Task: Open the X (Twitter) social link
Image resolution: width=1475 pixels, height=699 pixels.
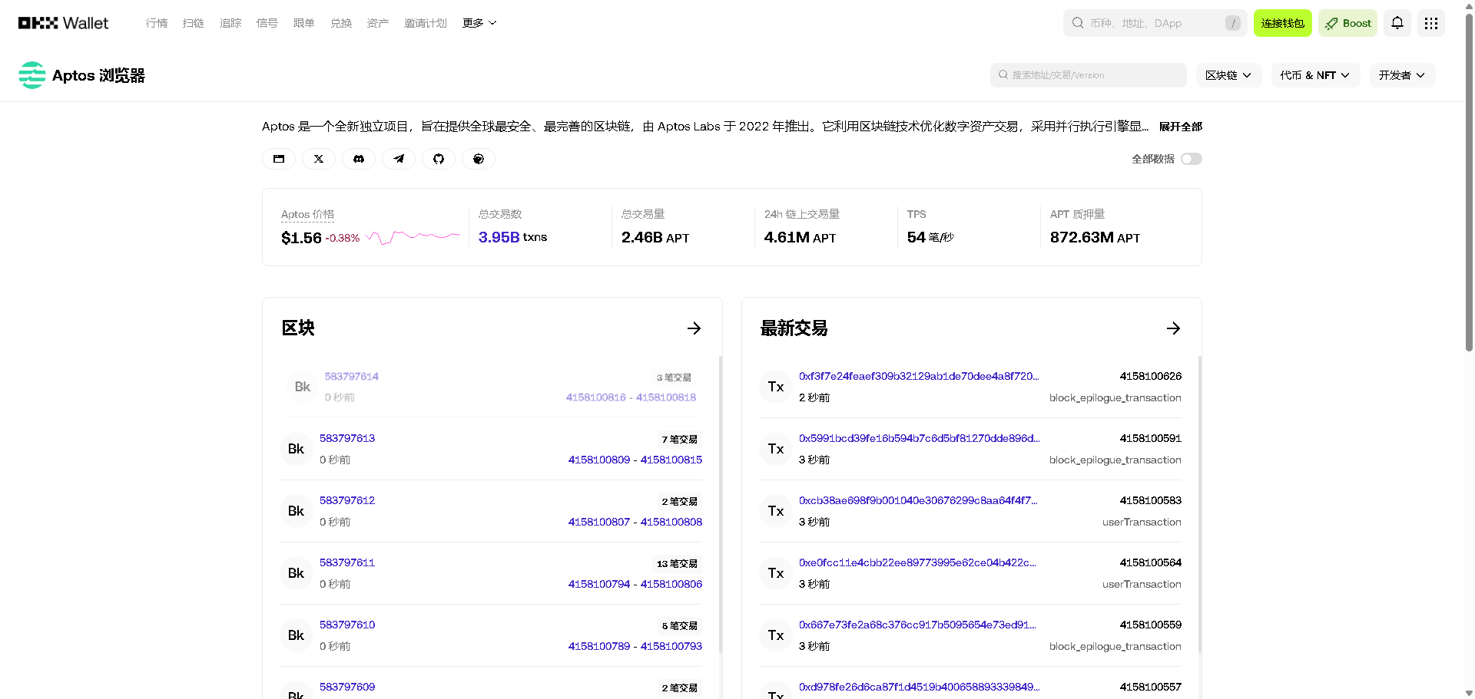Action: 319,159
